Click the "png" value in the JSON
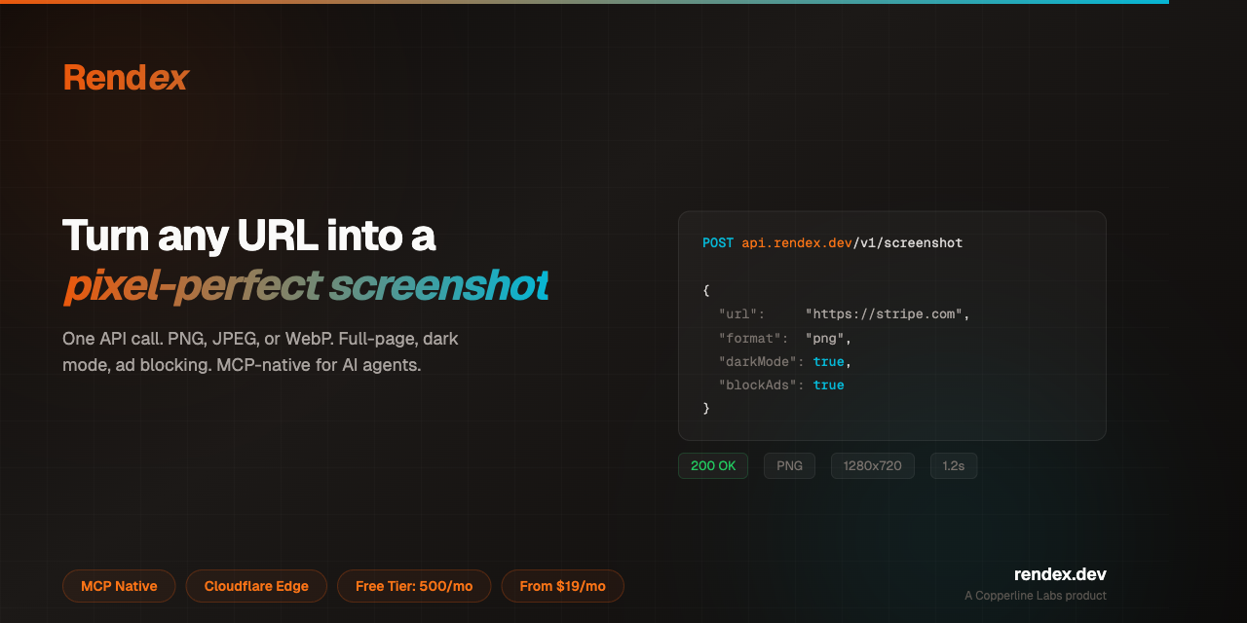 824,338
